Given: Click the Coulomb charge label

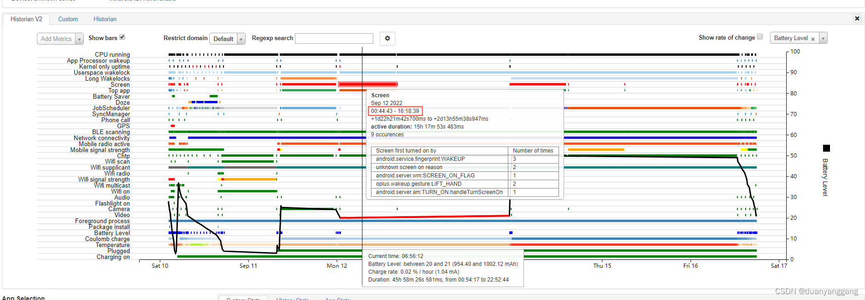Looking at the screenshot, I should pyautogui.click(x=107, y=239).
